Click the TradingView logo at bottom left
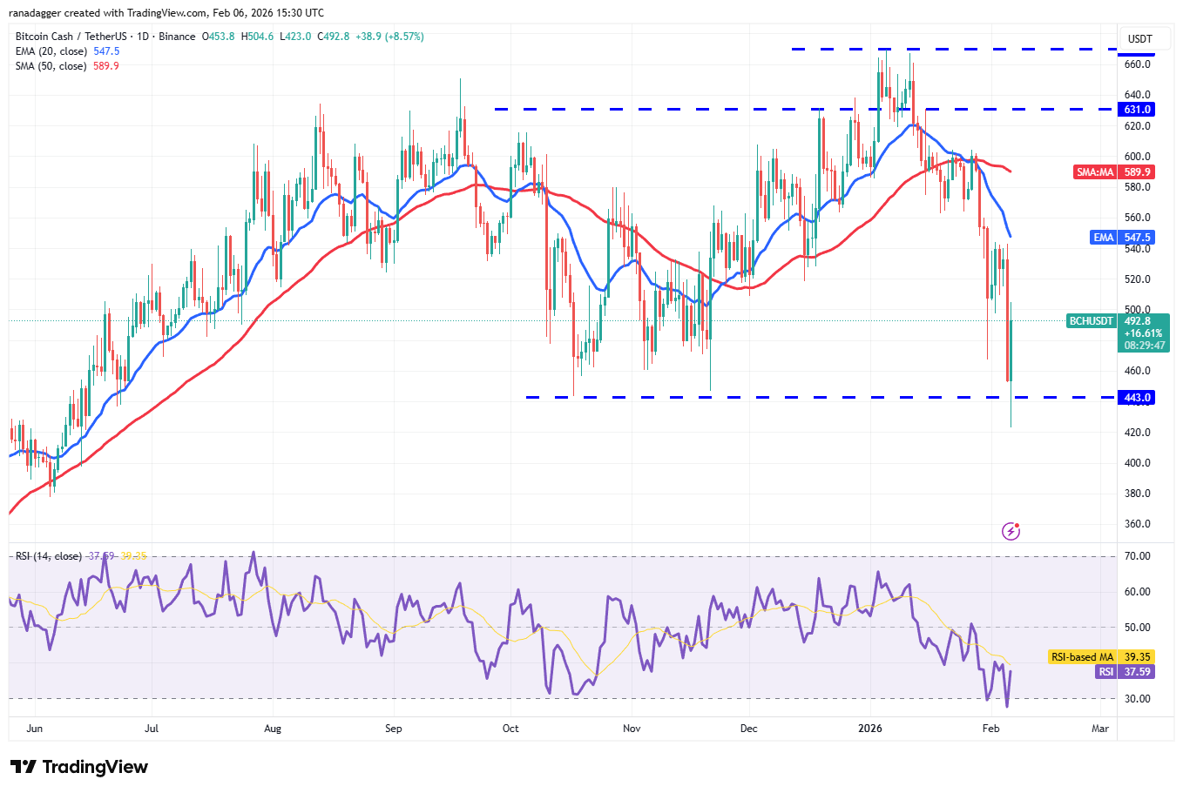The image size is (1183, 793). tap(24, 767)
